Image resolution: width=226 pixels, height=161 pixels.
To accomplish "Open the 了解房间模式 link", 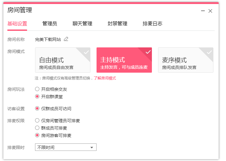I will coord(105,78).
